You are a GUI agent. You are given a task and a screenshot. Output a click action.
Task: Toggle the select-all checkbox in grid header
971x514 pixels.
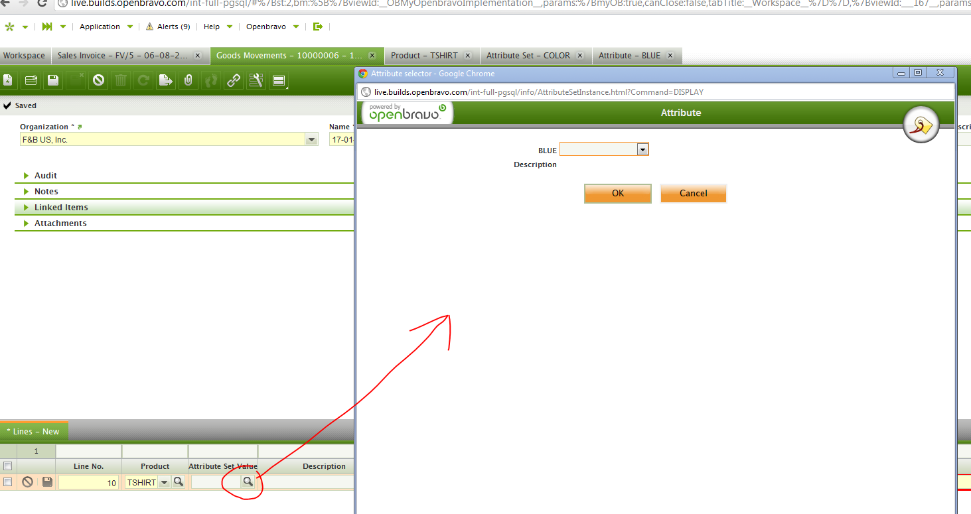(8, 466)
